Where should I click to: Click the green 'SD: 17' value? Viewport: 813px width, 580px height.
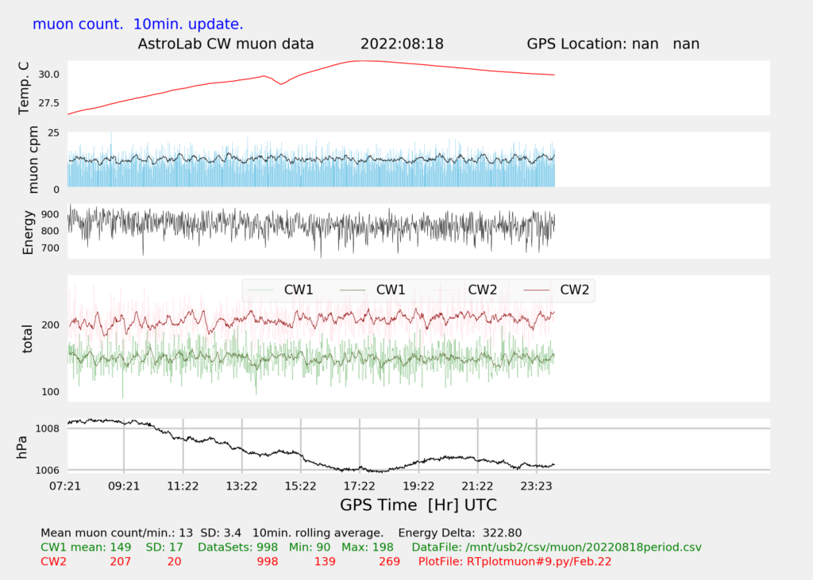point(164,547)
